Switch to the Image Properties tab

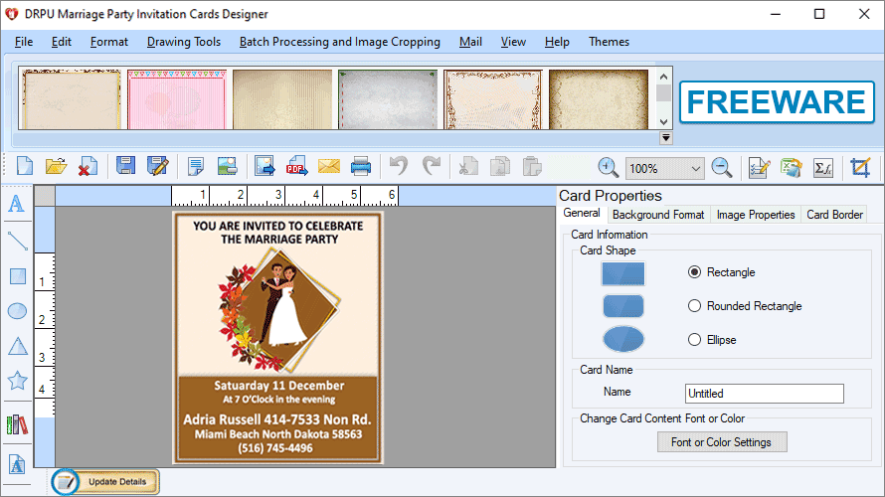point(755,215)
